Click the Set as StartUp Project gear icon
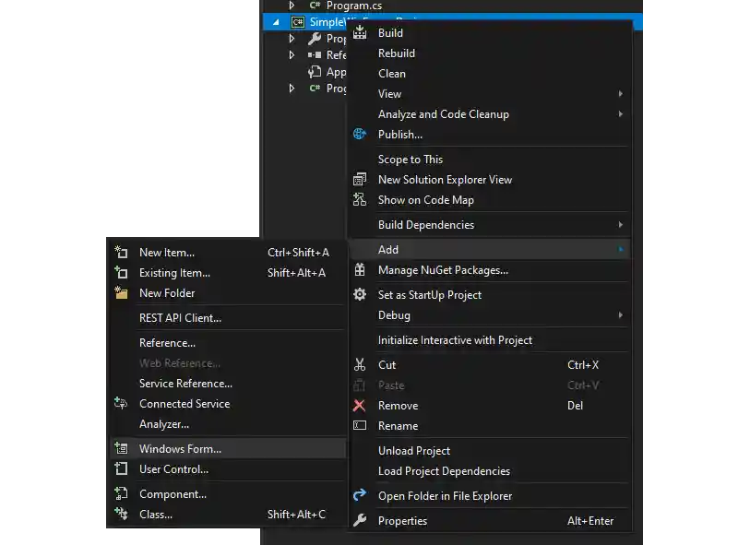Viewport: 738px width, 545px height. [x=360, y=295]
